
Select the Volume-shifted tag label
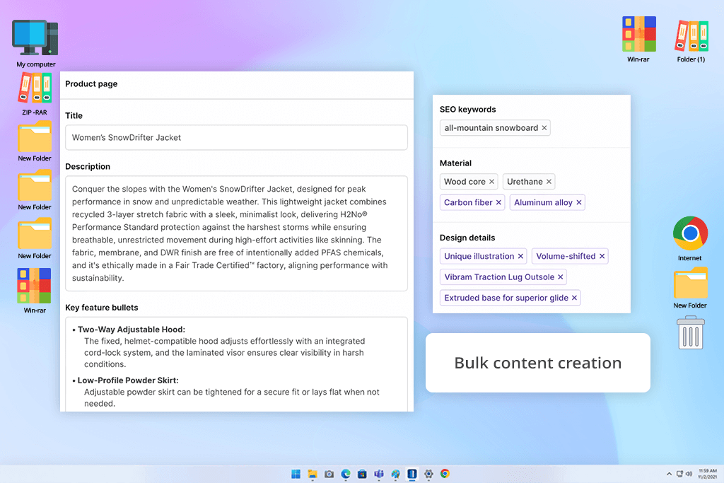[x=566, y=256]
